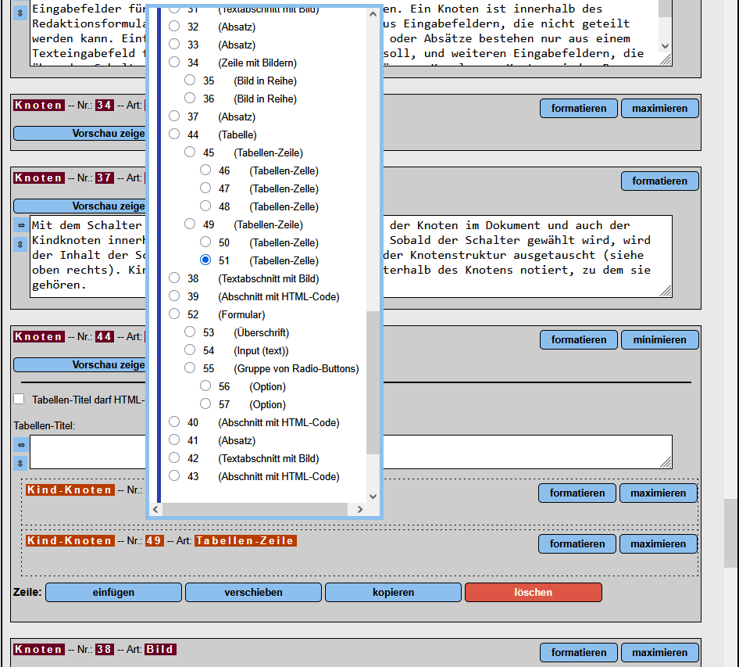Click vertical-resize icon beside node 37 text
Image resolution: width=739 pixels, height=667 pixels.
(21, 244)
